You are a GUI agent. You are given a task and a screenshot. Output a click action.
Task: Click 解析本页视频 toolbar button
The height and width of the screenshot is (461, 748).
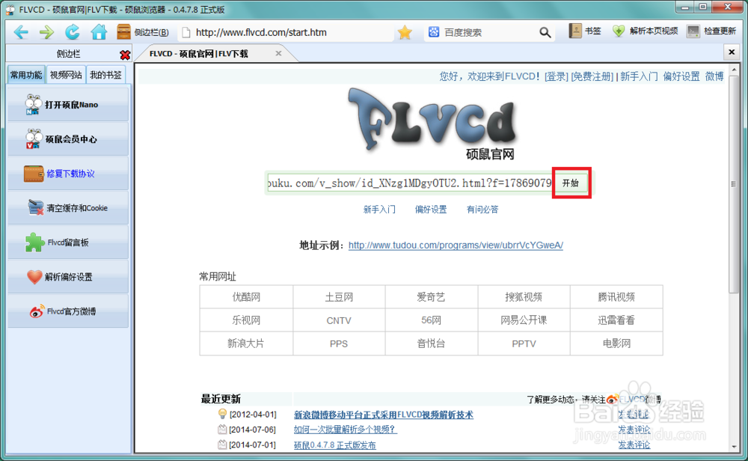tap(645, 31)
